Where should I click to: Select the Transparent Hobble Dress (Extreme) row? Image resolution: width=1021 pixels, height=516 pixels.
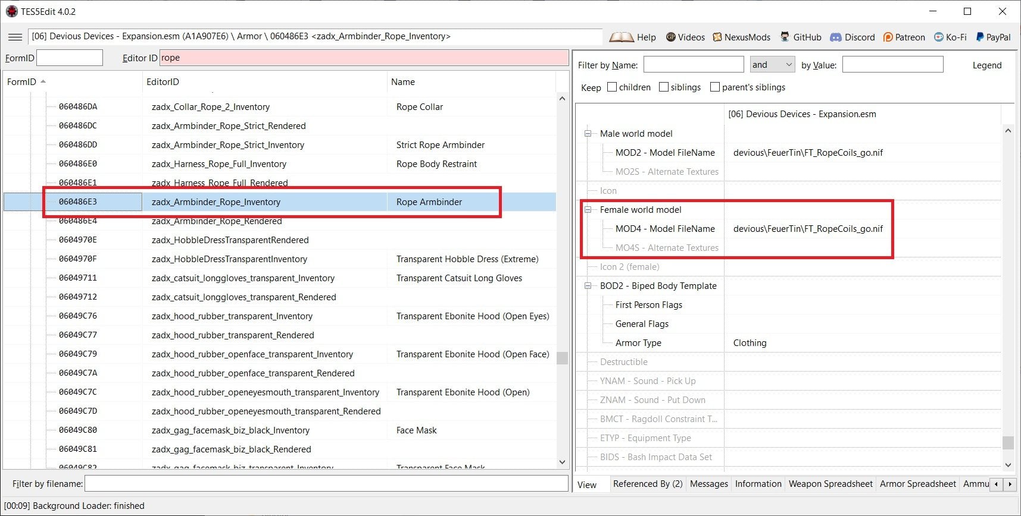[x=280, y=259]
